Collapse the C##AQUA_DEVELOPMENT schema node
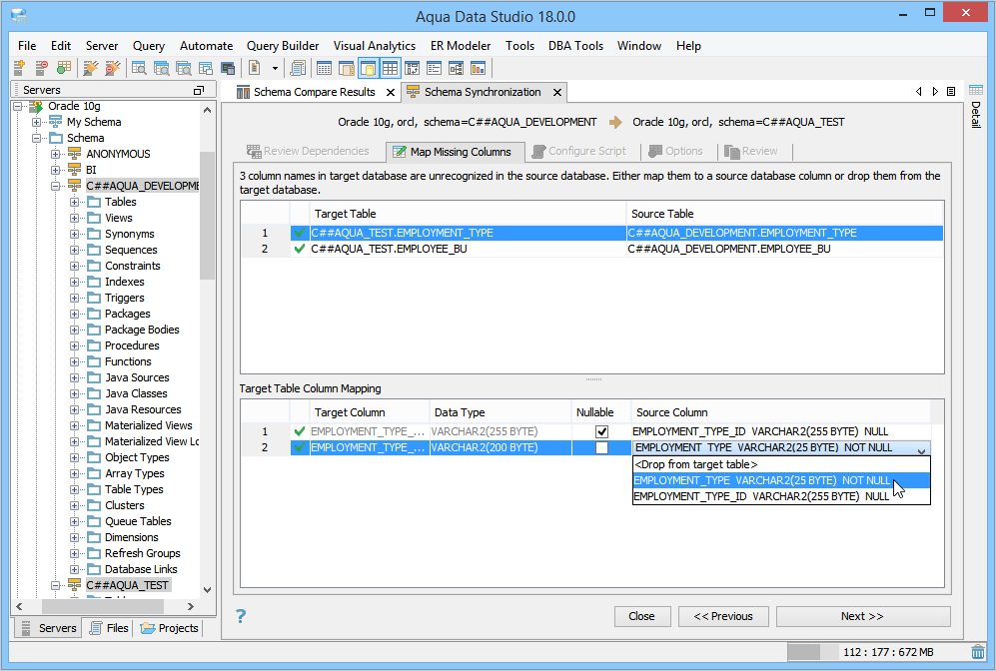 click(56, 186)
